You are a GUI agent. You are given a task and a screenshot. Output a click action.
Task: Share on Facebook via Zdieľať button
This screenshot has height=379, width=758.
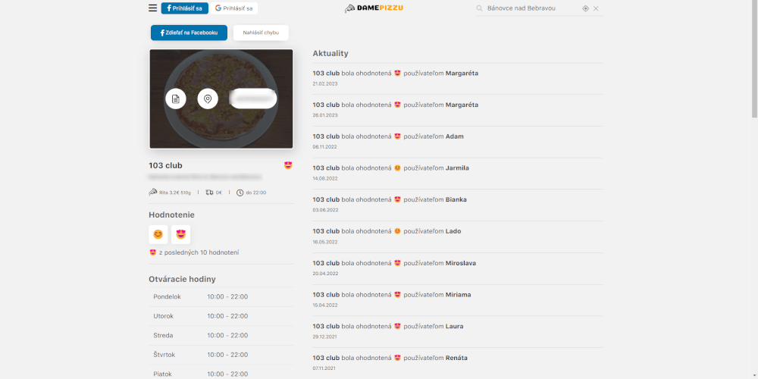click(x=189, y=33)
